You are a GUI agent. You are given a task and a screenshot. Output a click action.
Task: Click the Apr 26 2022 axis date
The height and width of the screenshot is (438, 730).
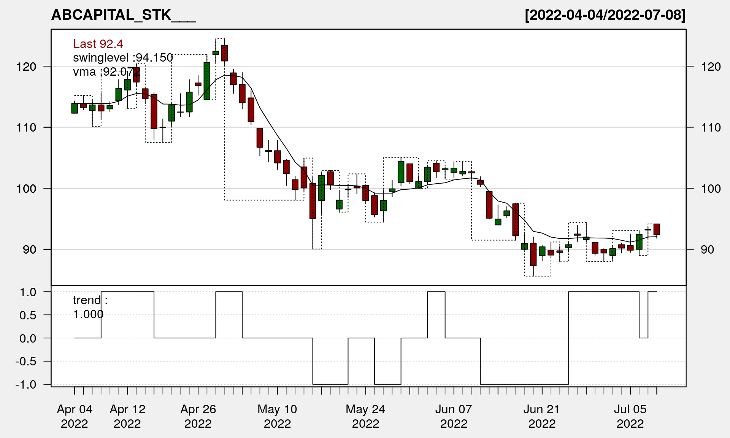click(198, 416)
